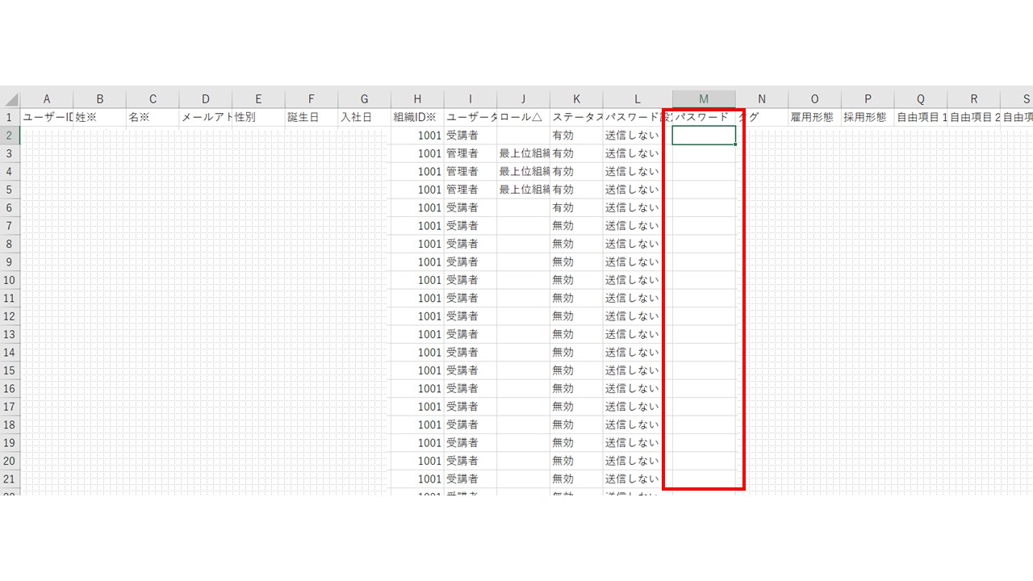The height and width of the screenshot is (581, 1033).
Task: Select the 組織ID※ header cell
Action: coord(417,118)
